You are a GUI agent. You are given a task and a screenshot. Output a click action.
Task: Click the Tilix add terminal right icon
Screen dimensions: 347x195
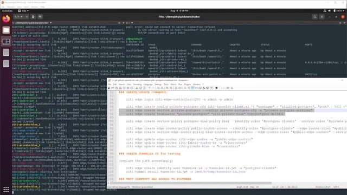pos(33,17)
